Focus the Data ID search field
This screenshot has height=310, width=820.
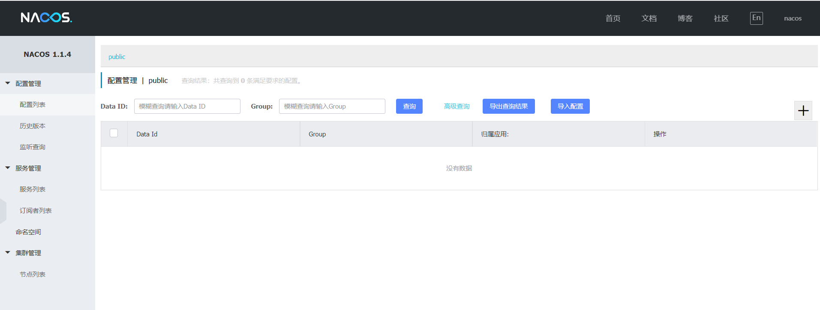(x=187, y=106)
